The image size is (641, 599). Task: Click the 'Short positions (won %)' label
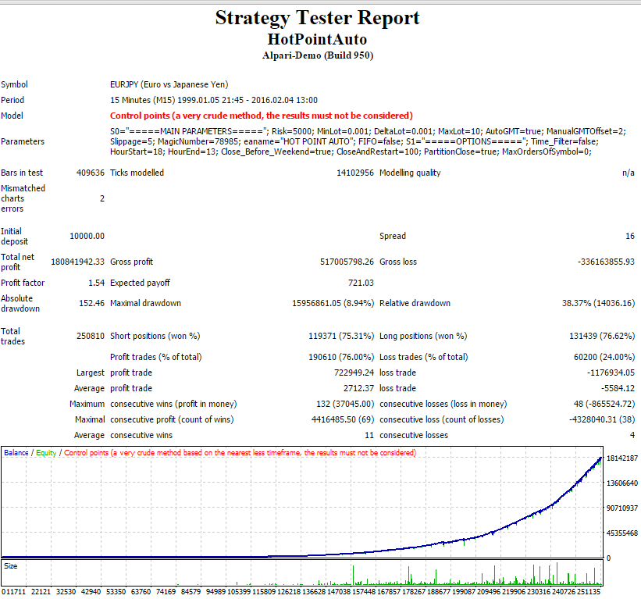(x=155, y=336)
